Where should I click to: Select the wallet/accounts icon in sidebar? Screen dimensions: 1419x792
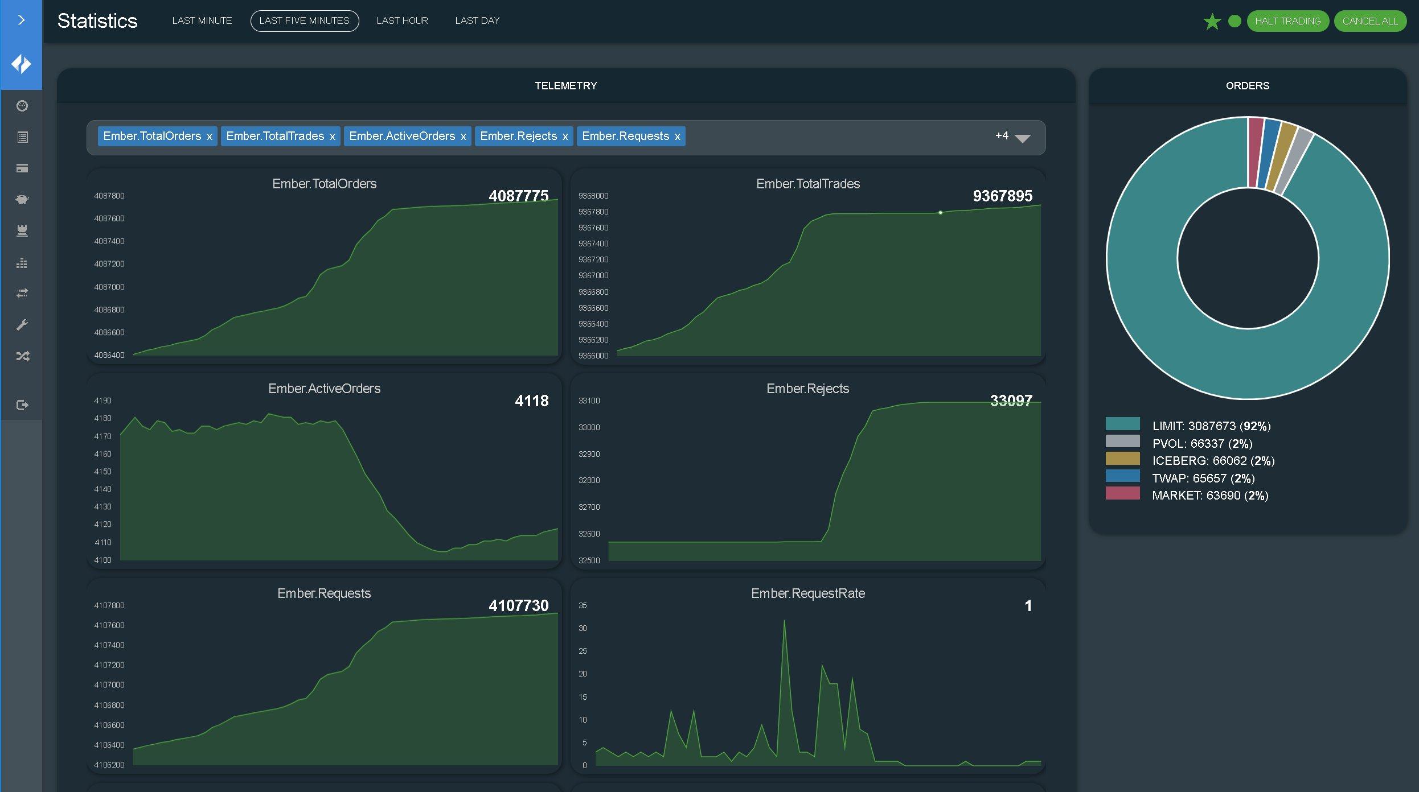tap(22, 168)
